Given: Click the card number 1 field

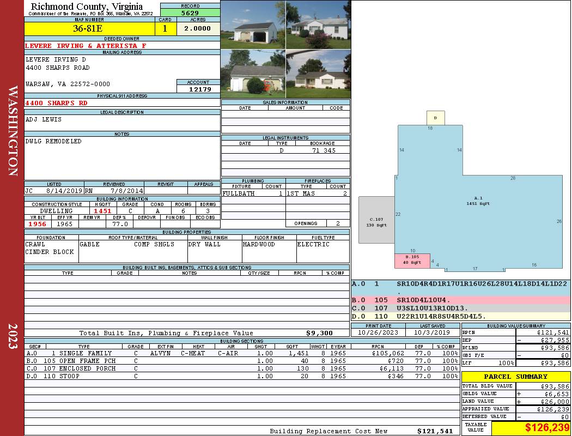Looking at the screenshot, I should [x=165, y=29].
